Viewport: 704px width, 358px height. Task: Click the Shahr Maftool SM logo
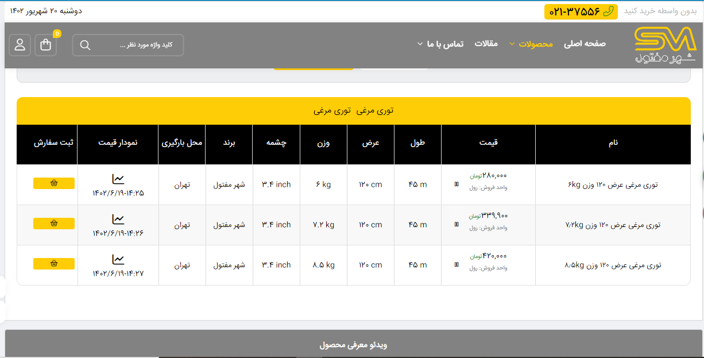click(x=665, y=45)
